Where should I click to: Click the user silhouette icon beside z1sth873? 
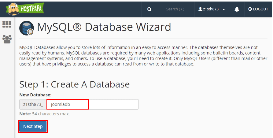point(201,9)
